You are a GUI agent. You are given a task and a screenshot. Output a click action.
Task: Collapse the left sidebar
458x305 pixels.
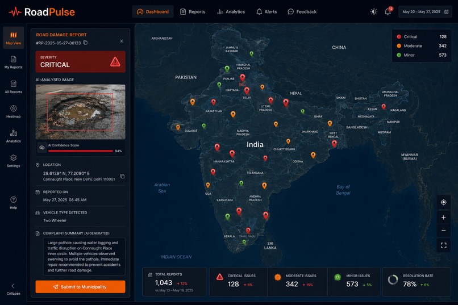tap(14, 289)
